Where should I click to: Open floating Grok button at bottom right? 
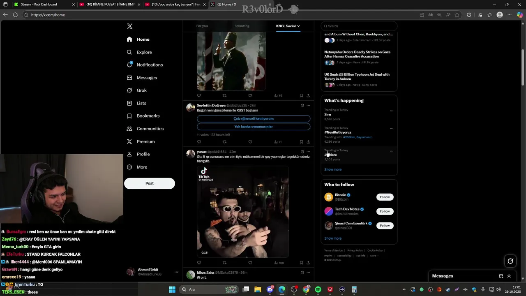click(x=510, y=261)
